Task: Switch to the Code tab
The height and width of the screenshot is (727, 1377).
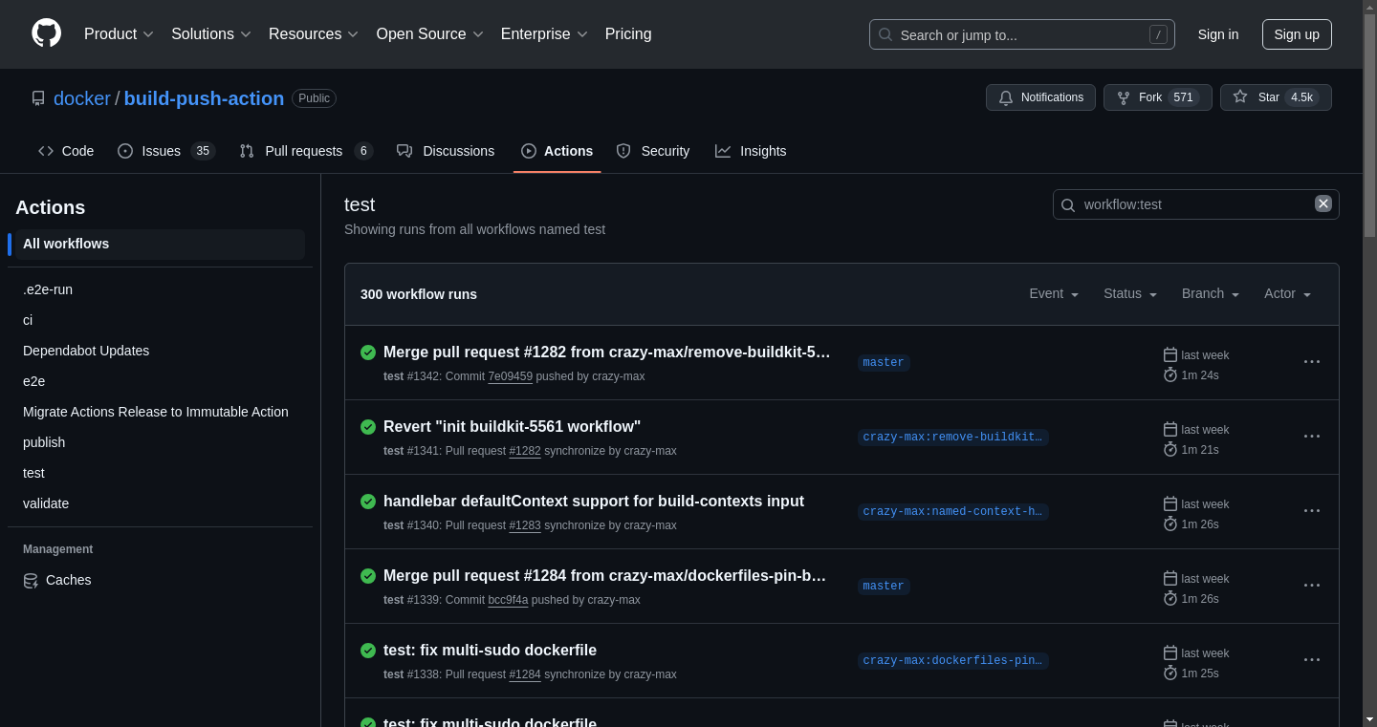Action: click(x=66, y=151)
